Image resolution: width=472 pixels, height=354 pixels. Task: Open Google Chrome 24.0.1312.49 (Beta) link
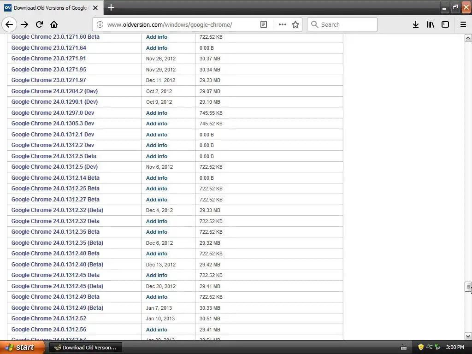pyautogui.click(x=57, y=308)
